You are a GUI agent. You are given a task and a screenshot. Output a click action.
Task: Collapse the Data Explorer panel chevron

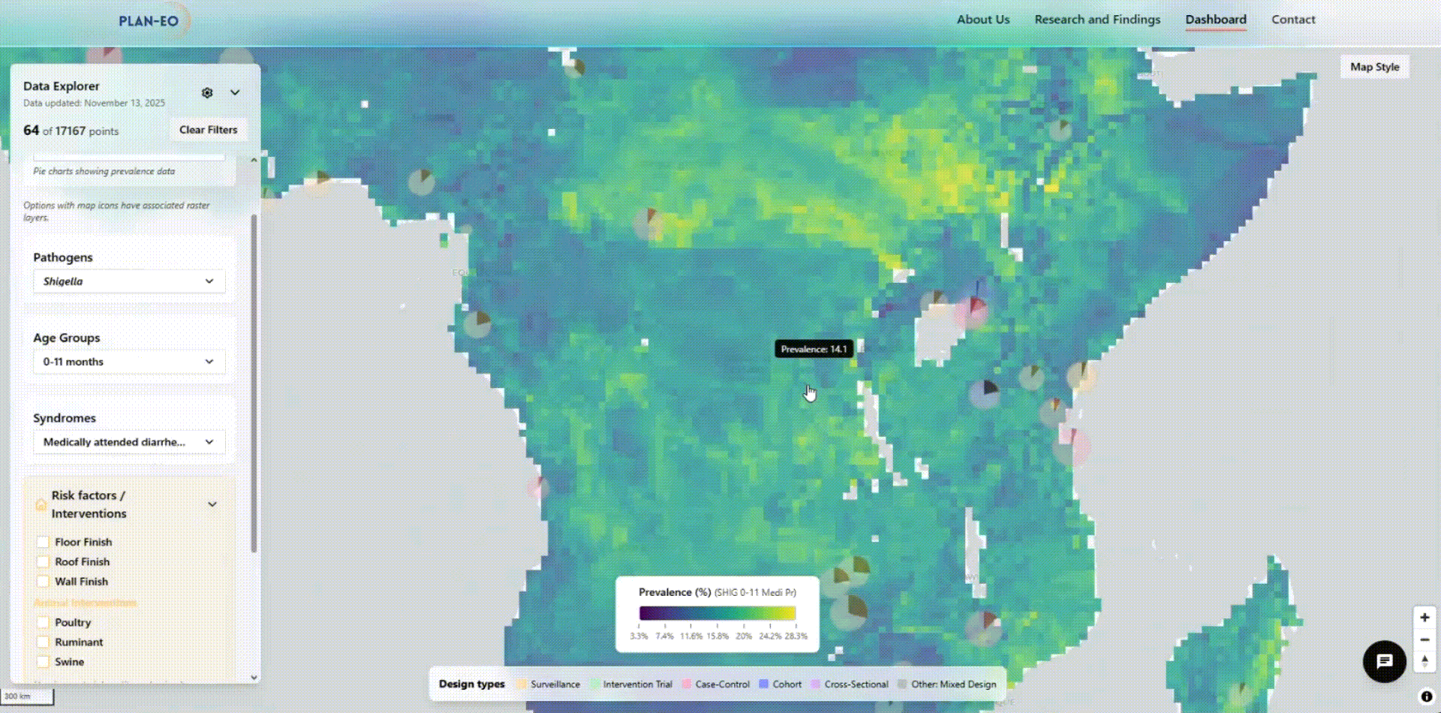[x=235, y=92]
